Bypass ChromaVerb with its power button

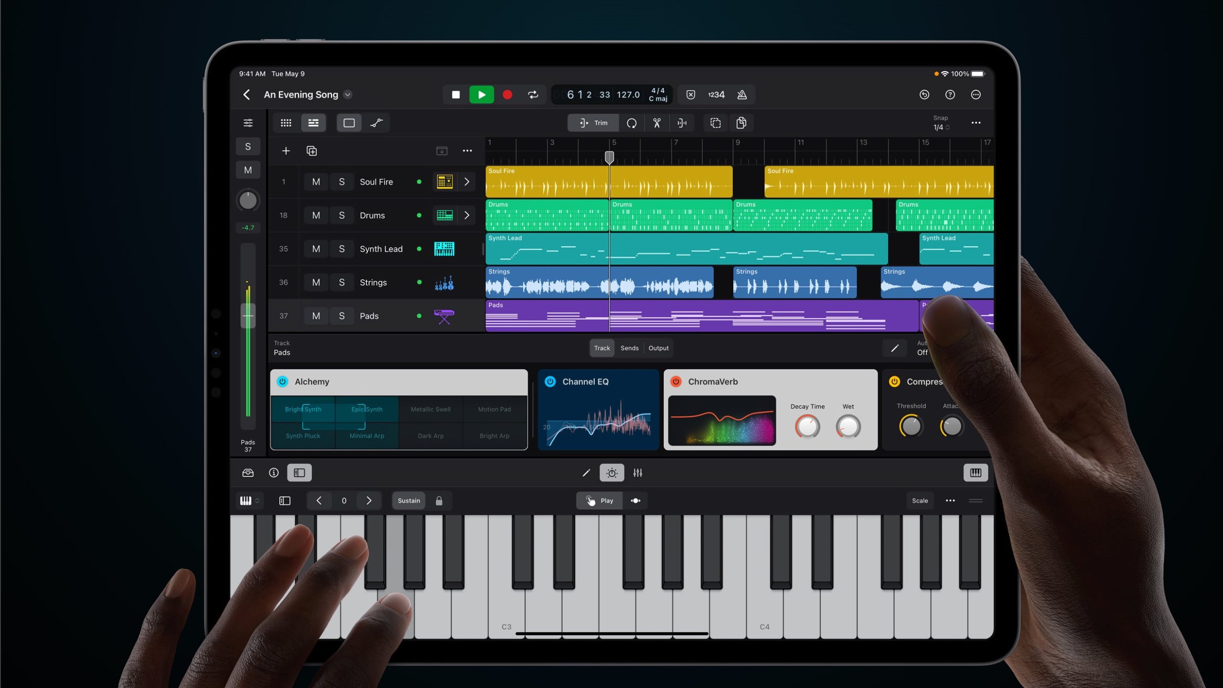676,381
